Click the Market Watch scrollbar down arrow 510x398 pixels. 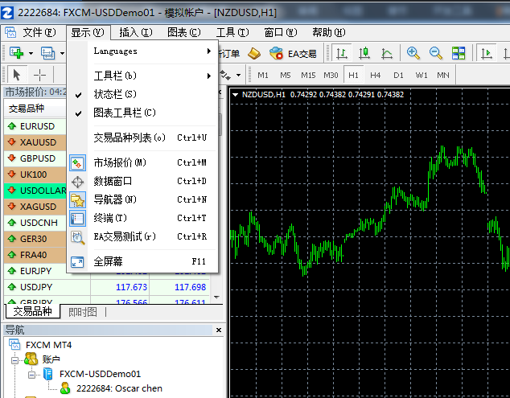pyautogui.click(x=216, y=297)
